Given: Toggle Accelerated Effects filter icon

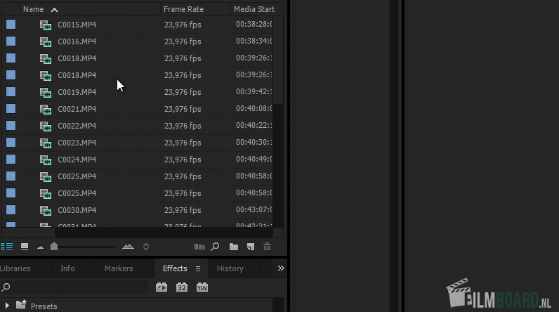Looking at the screenshot, I should (x=162, y=287).
